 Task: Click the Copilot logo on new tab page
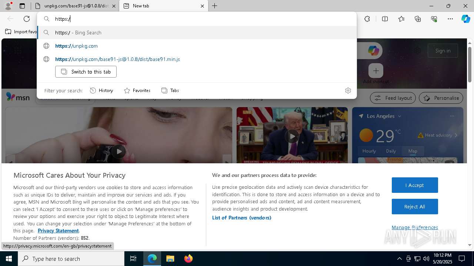pos(373,51)
